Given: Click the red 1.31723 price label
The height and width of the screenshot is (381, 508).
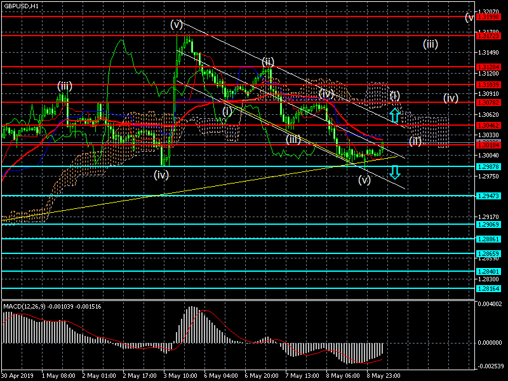Looking at the screenshot, I should [488, 36].
